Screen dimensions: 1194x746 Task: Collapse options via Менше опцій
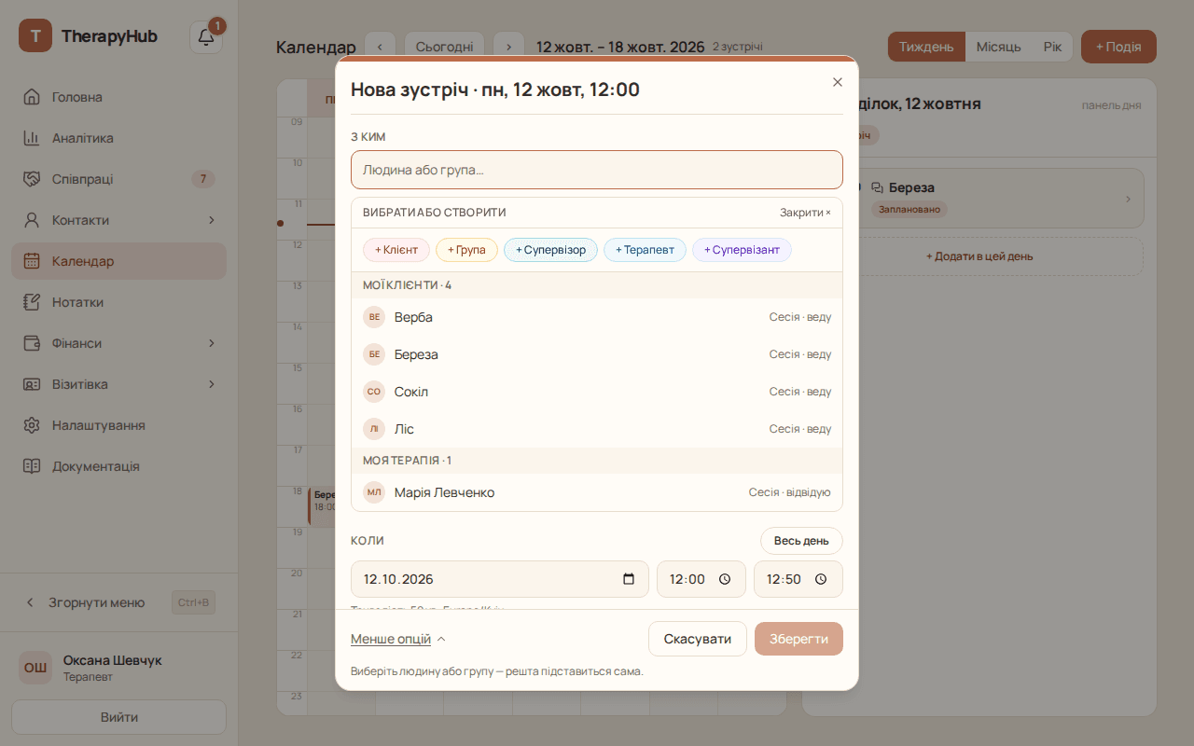click(398, 639)
